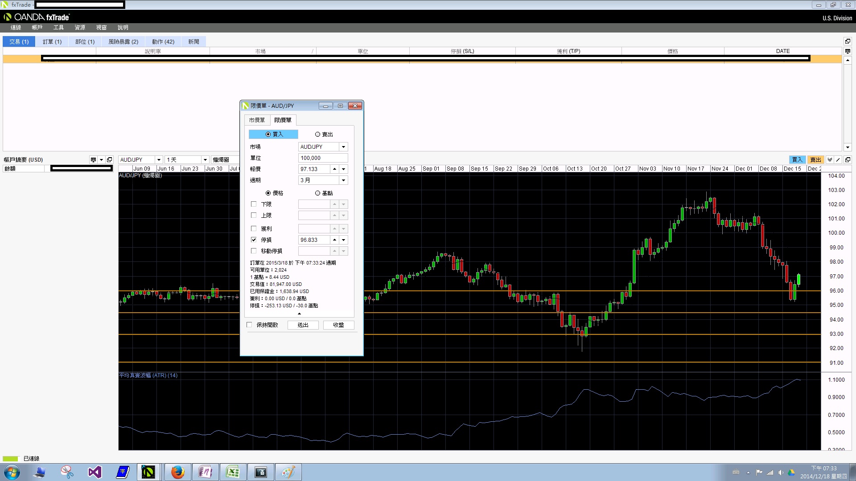
Task: Increase the 報價 price with the up stepper
Action: (x=334, y=169)
